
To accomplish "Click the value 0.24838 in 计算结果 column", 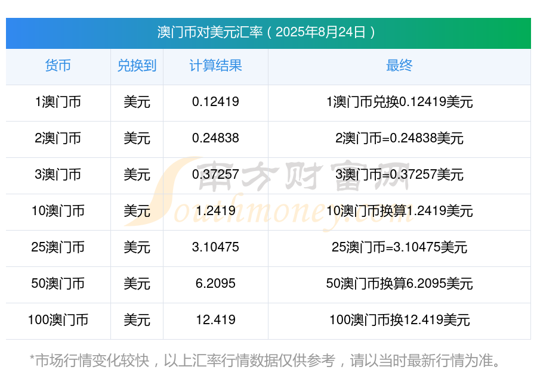I will tap(215, 138).
